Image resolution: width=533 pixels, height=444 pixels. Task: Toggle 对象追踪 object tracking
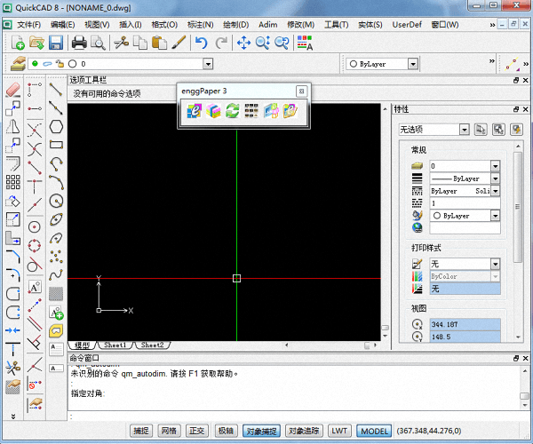coord(304,431)
